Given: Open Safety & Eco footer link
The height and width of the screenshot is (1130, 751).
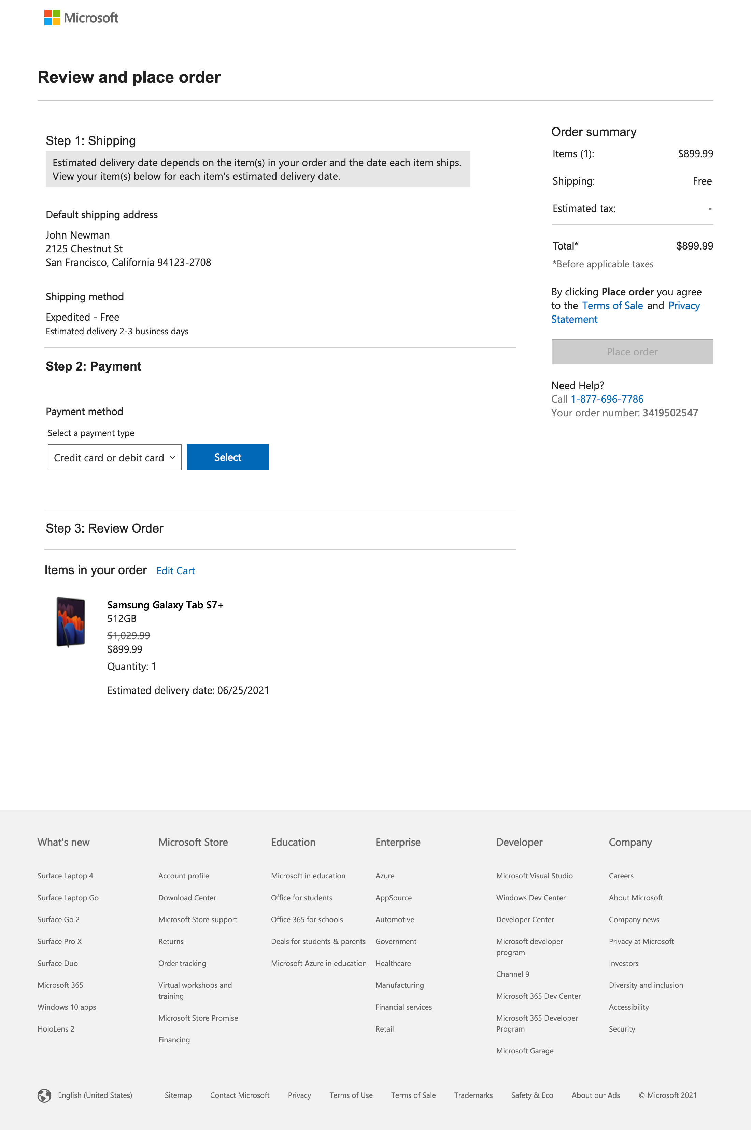Looking at the screenshot, I should point(532,1095).
